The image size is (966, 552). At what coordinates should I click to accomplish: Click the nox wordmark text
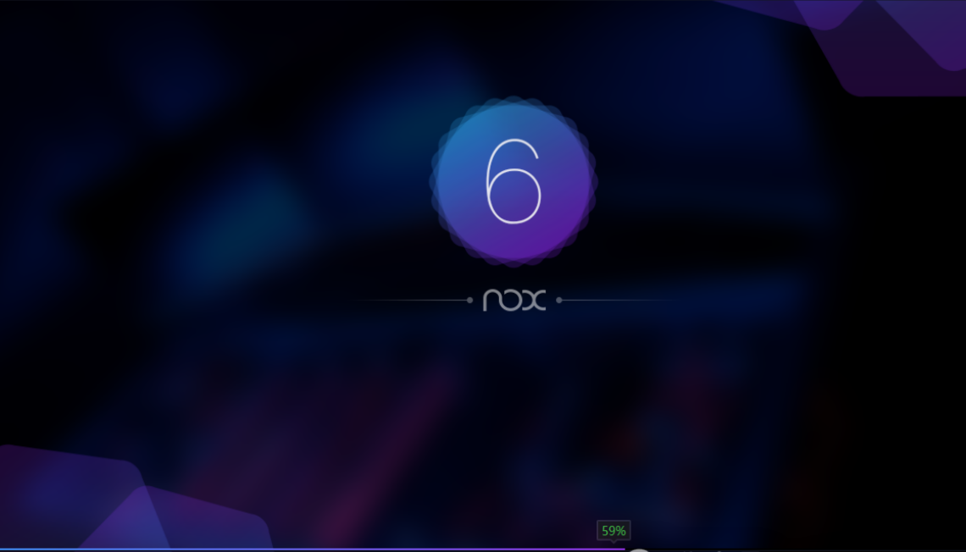514,300
